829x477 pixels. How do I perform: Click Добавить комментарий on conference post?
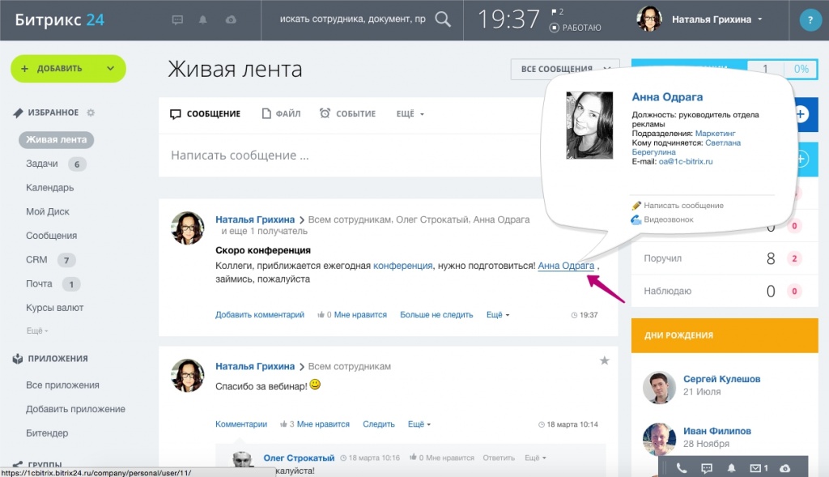(260, 315)
